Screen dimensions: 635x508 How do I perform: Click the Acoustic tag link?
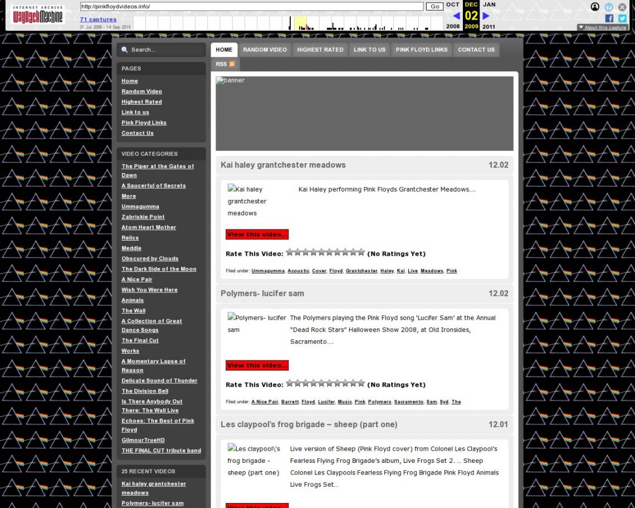[299, 271]
